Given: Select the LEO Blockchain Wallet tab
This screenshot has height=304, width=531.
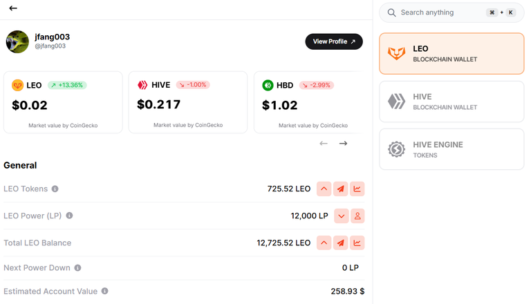Looking at the screenshot, I should [x=451, y=53].
